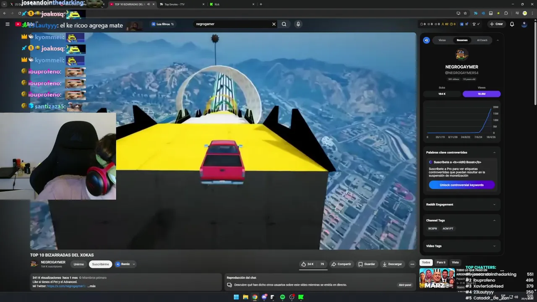Click the ACM1PT channel tag
The image size is (537, 302).
point(448,229)
